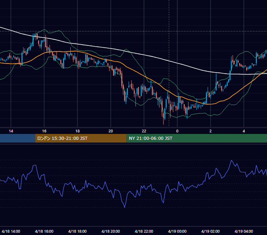Click the 4/18 18:00 date label
Screen dimensions: 267x235
point(77,231)
